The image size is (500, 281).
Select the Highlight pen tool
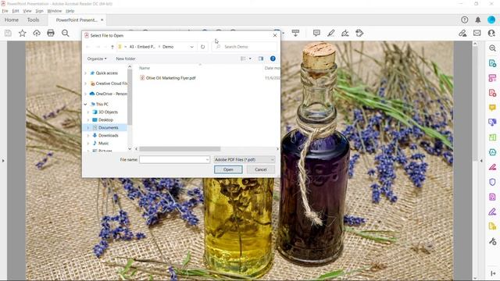(331, 33)
